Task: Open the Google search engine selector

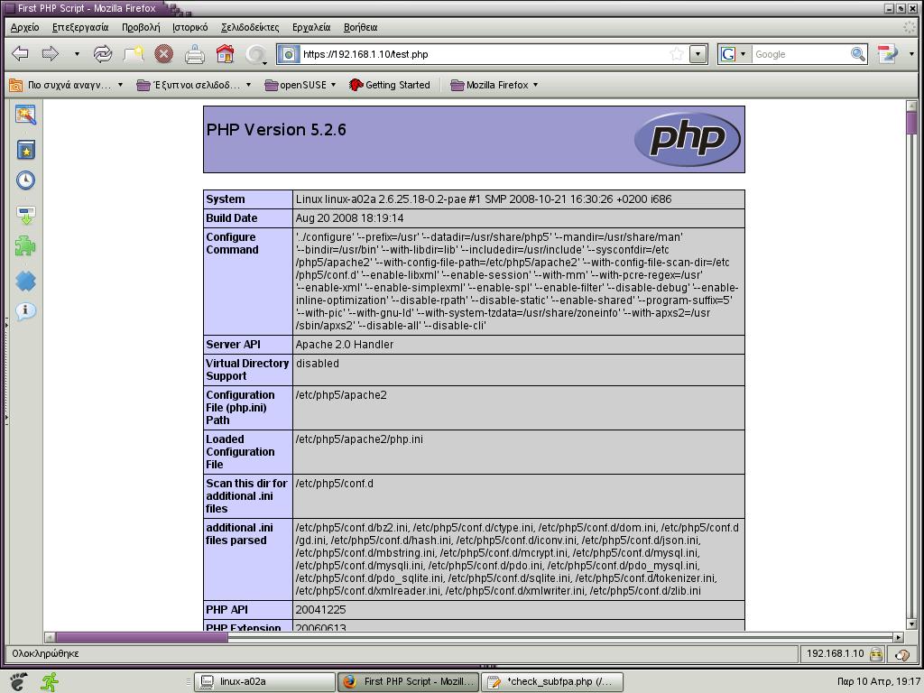Action: [733, 54]
